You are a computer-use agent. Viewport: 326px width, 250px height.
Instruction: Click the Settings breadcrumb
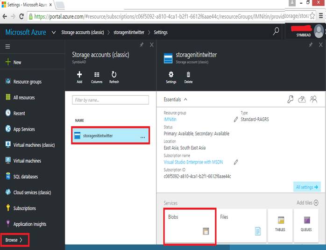[x=161, y=32]
